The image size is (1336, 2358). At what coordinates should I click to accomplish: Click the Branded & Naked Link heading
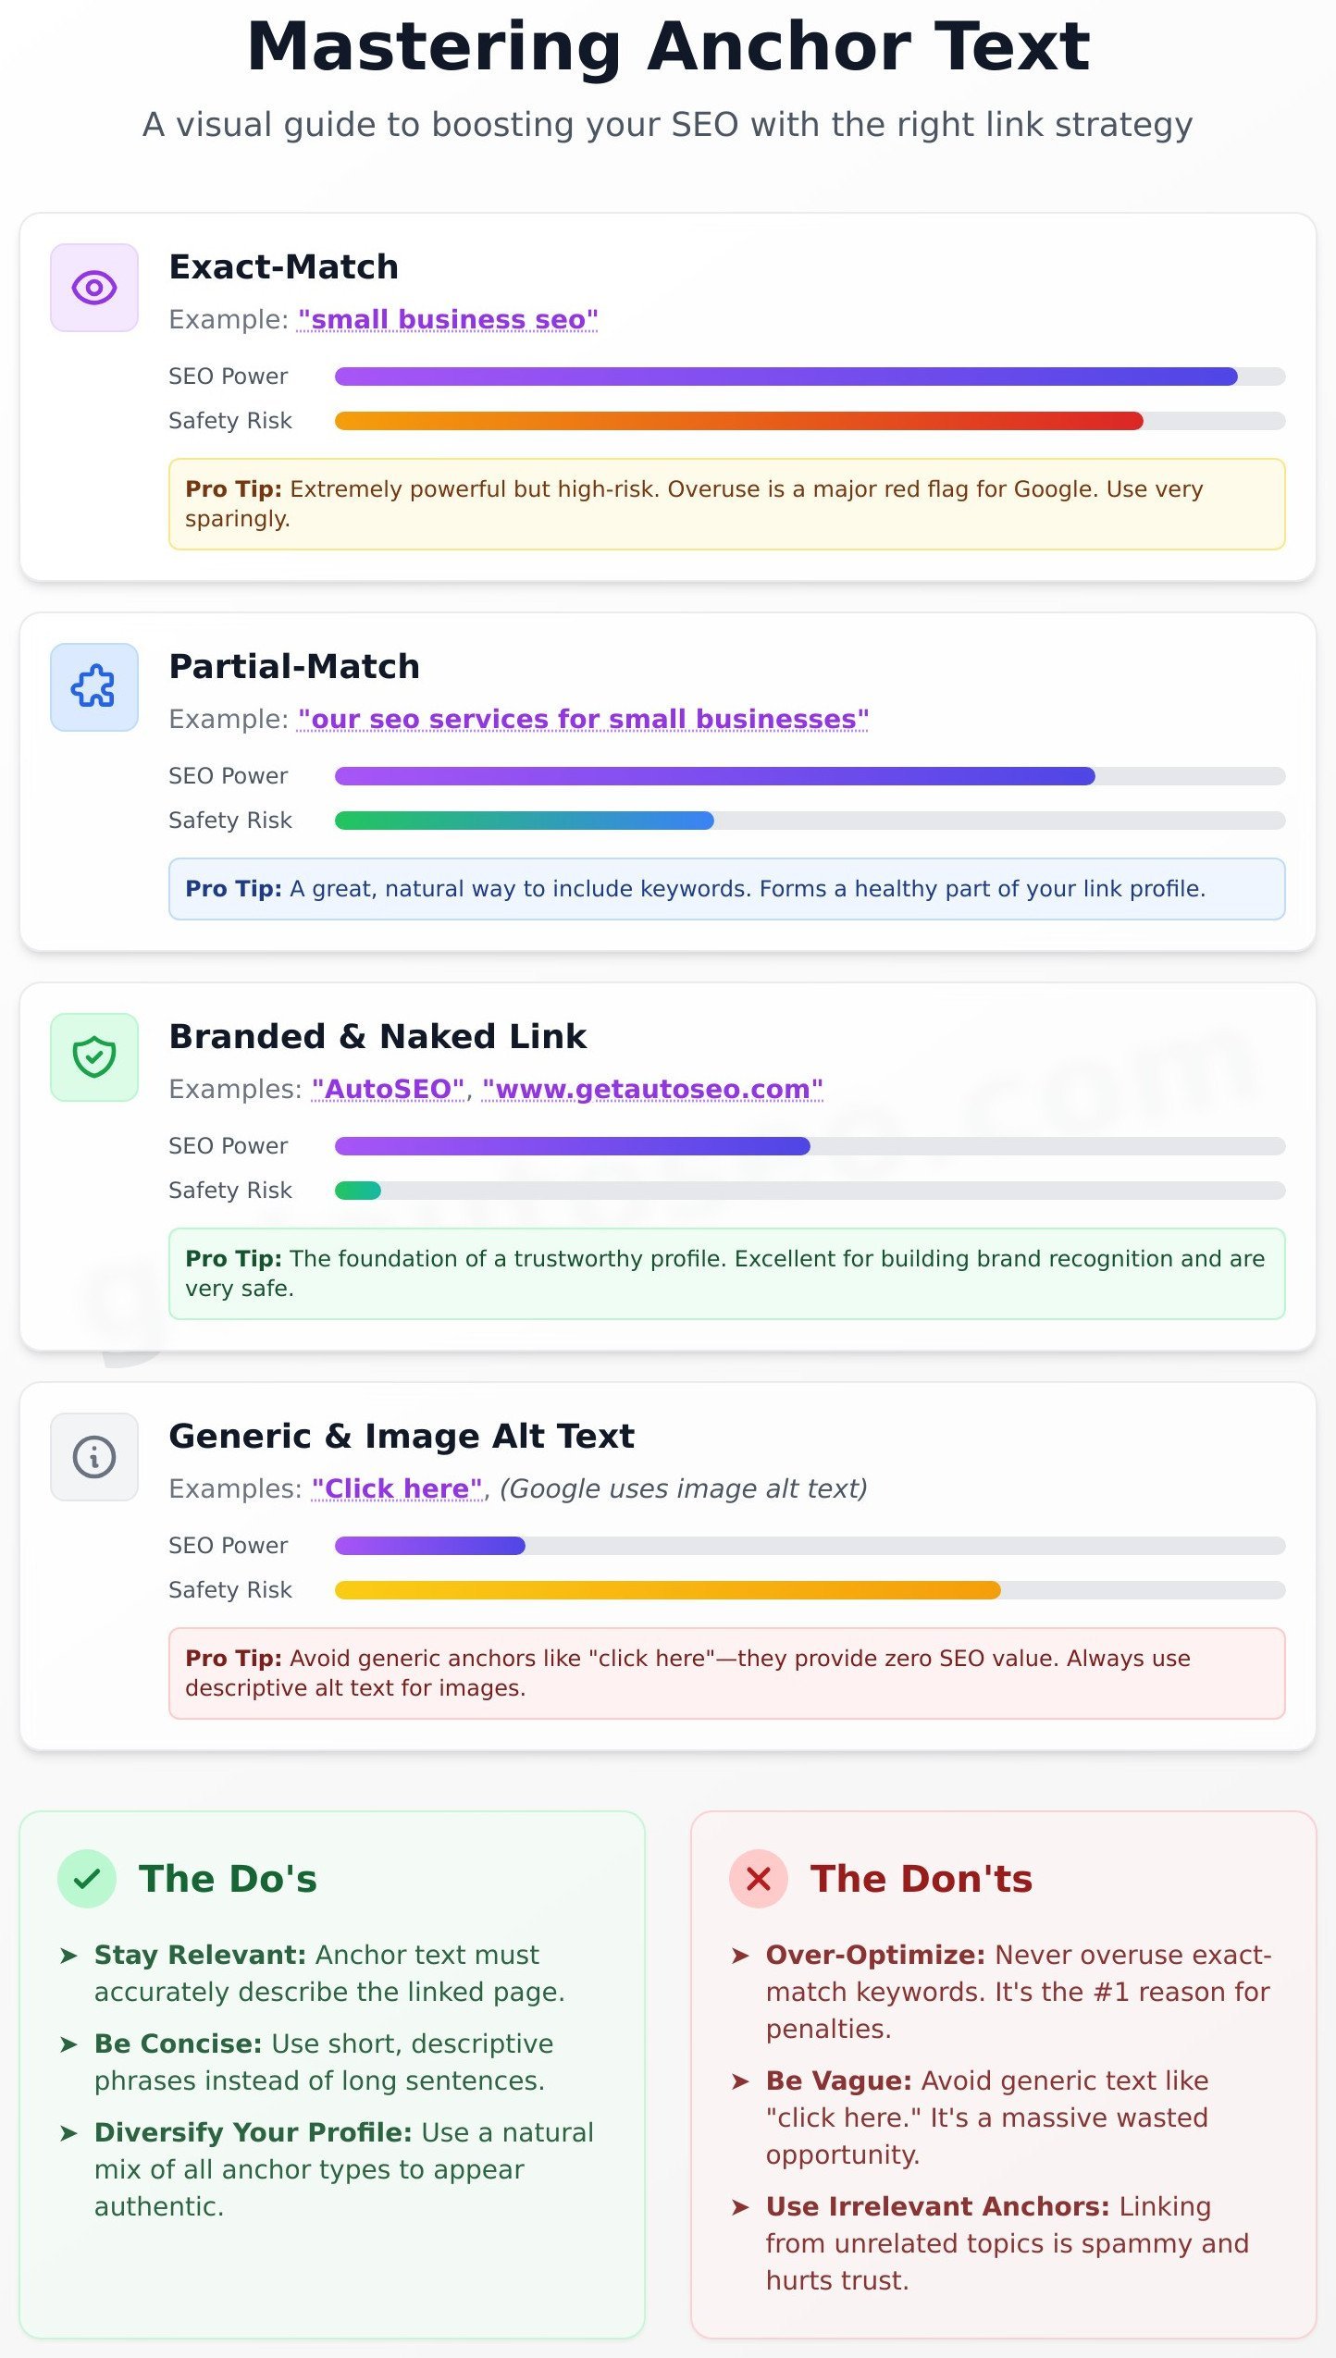click(x=377, y=1037)
